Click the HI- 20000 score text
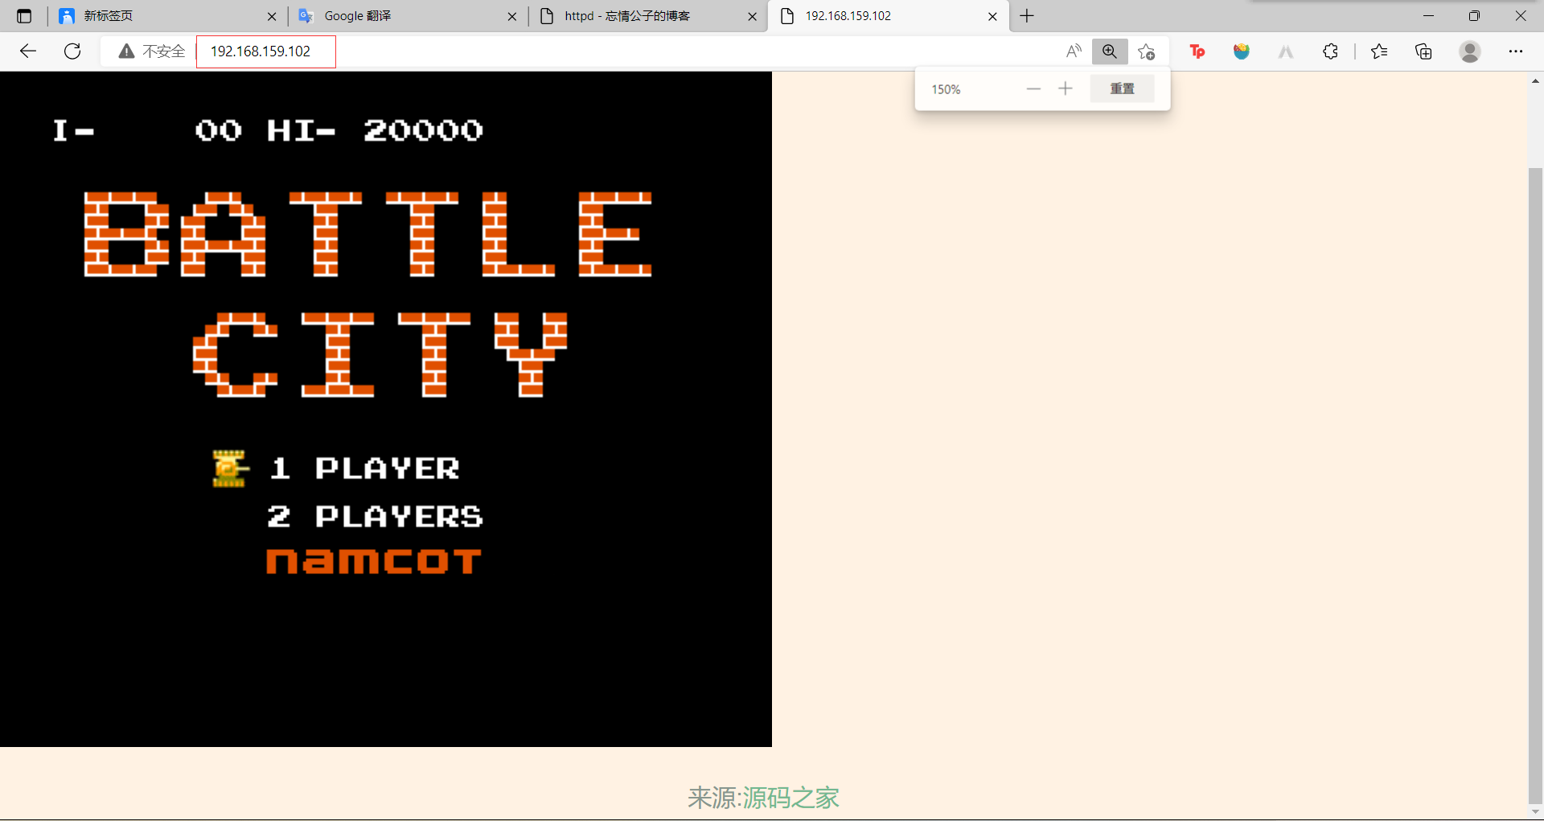 pyautogui.click(x=375, y=130)
